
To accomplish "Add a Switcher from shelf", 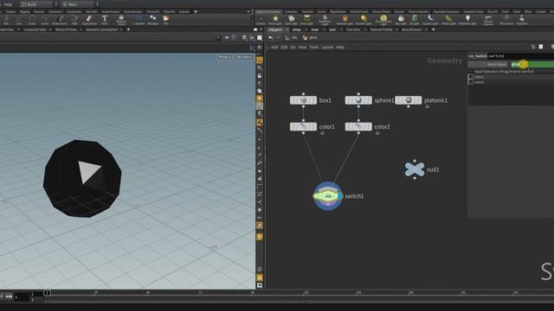I will click(521, 20).
